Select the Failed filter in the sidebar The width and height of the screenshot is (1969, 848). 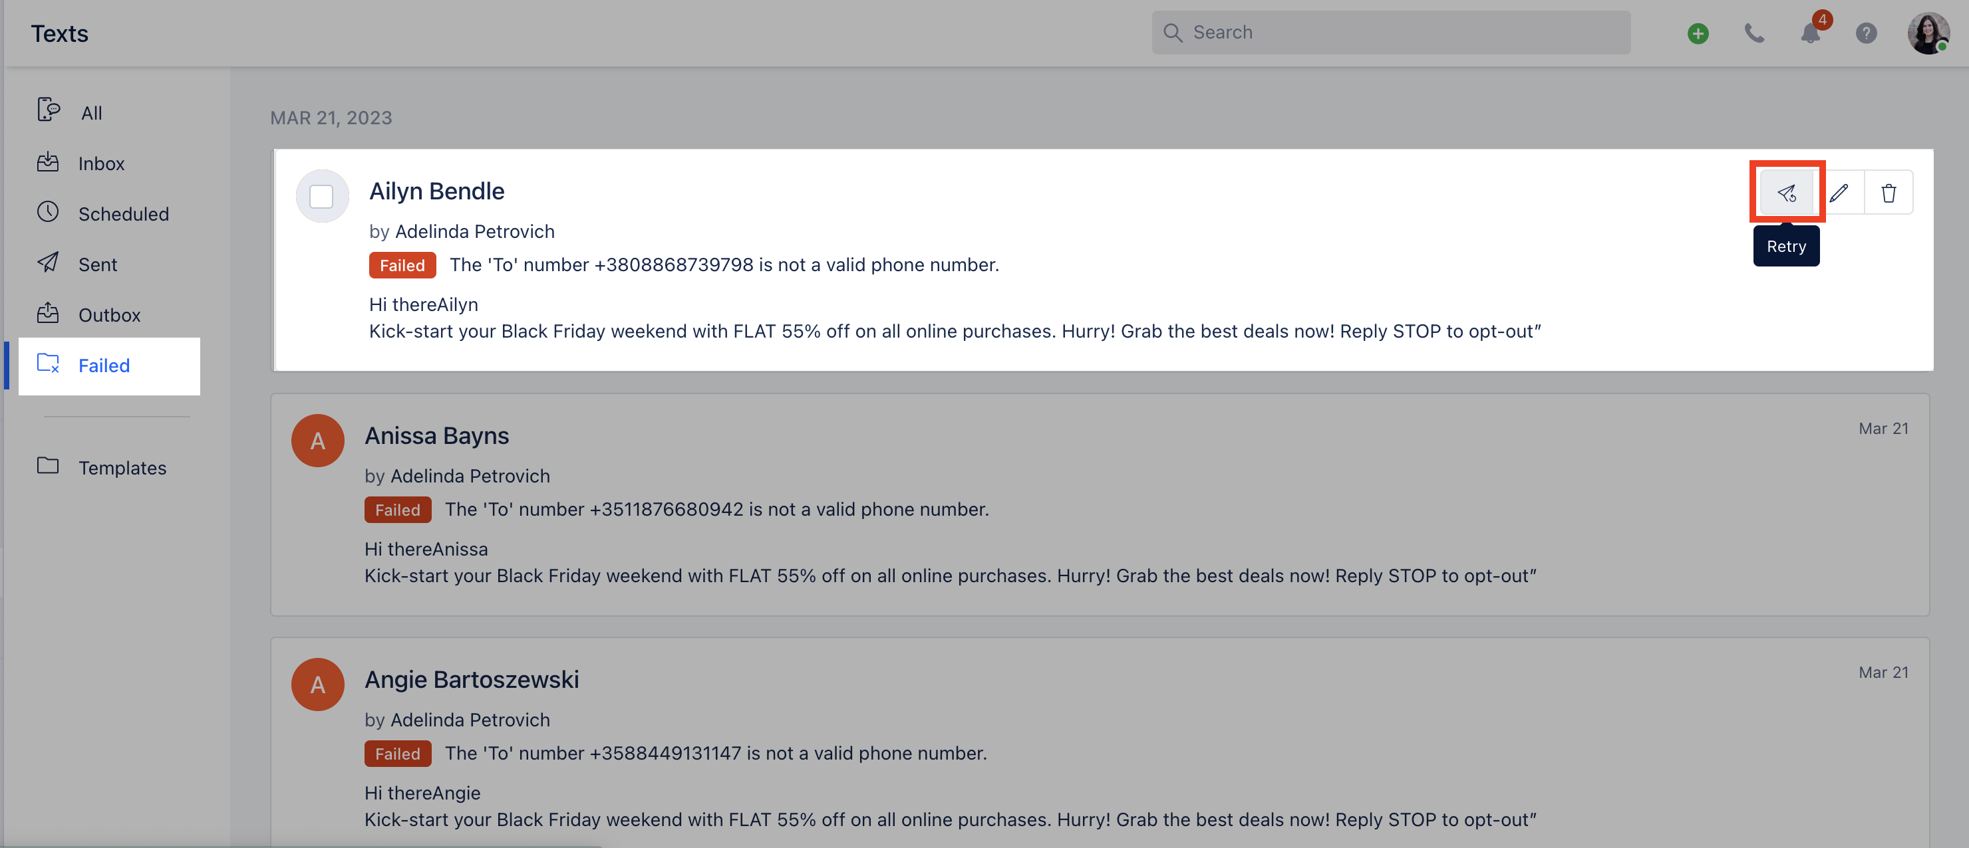click(x=104, y=365)
